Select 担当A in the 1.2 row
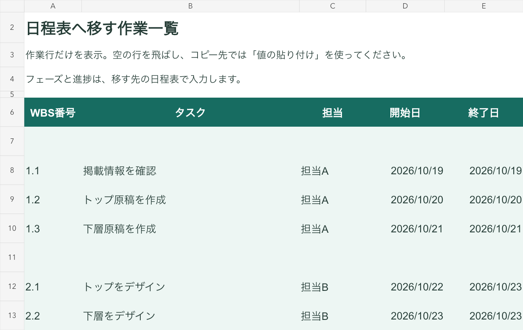 click(333, 200)
